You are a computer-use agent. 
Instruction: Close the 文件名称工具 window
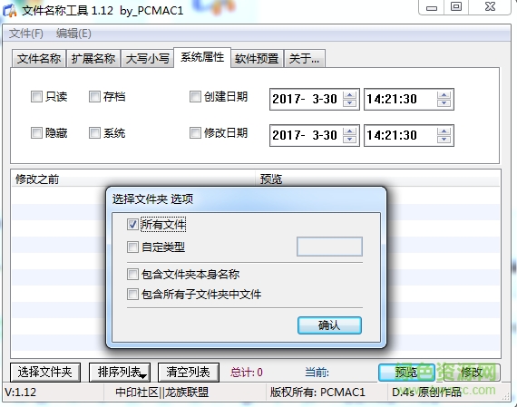pyautogui.click(x=490, y=7)
